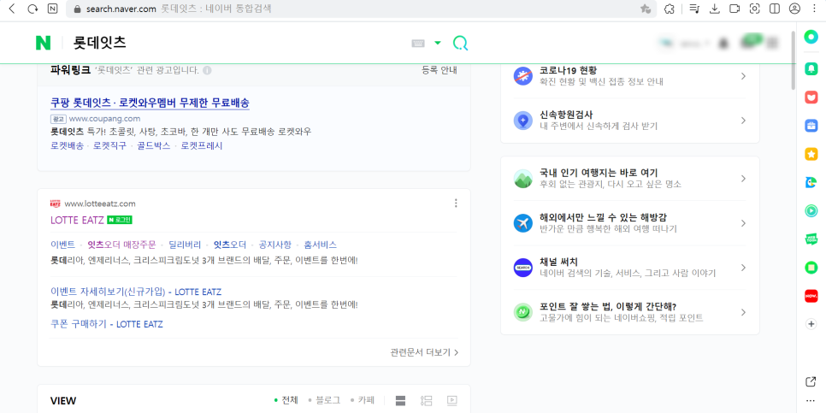Open the on-screen keyboard input tool

coord(418,44)
